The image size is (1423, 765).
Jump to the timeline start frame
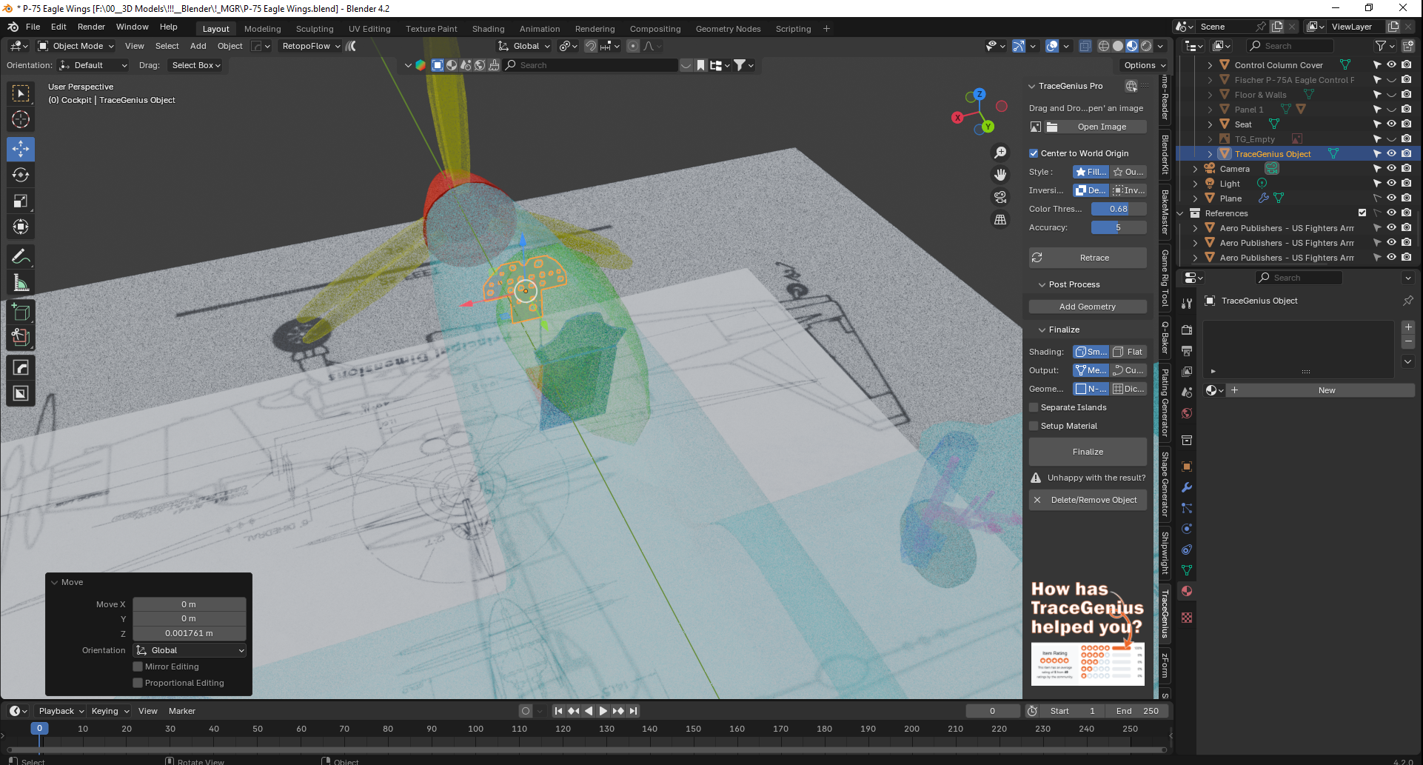(x=558, y=711)
